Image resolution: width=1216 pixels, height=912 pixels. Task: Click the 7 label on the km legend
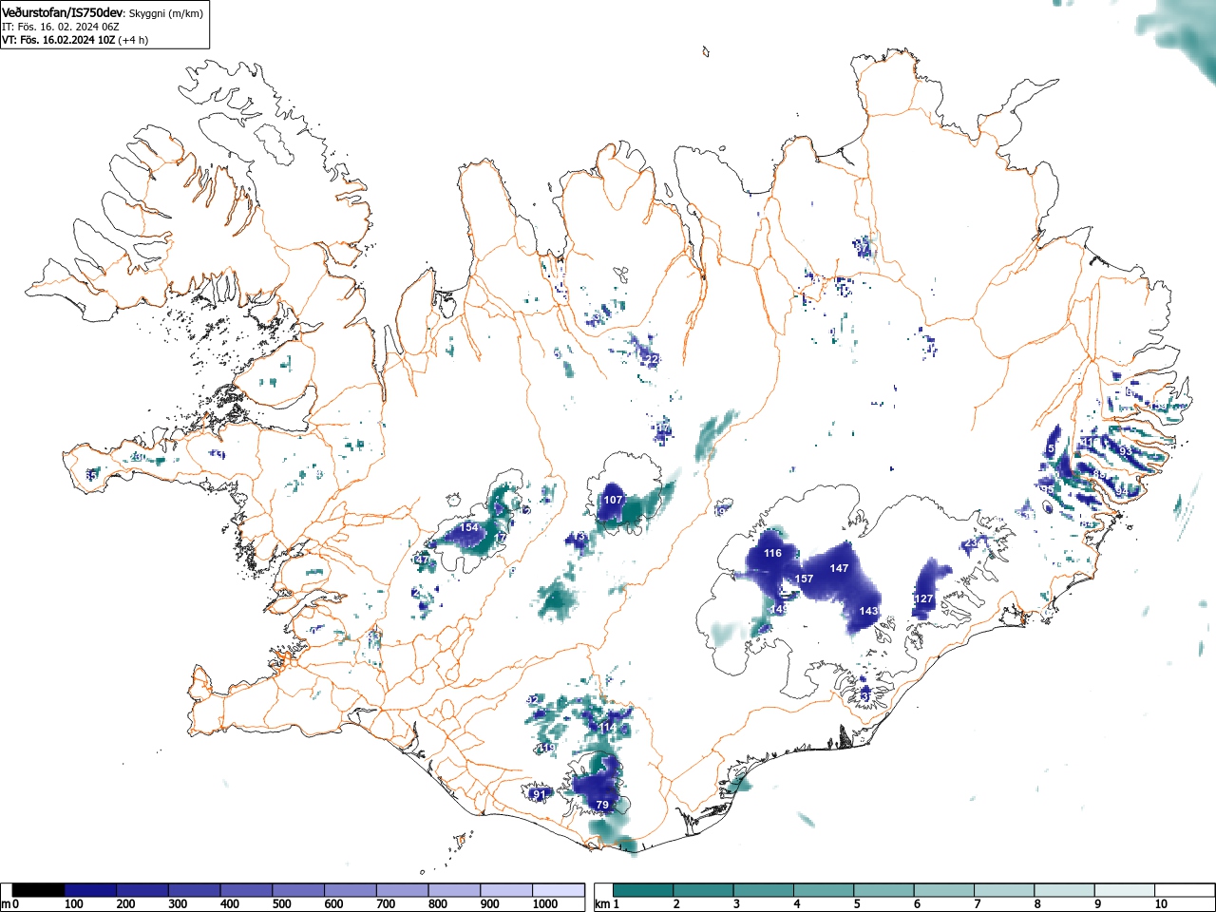(x=977, y=904)
